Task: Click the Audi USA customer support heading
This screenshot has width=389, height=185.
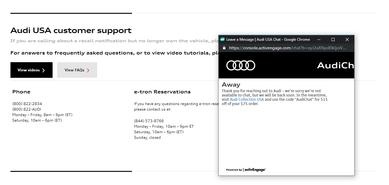Action: pos(71,30)
